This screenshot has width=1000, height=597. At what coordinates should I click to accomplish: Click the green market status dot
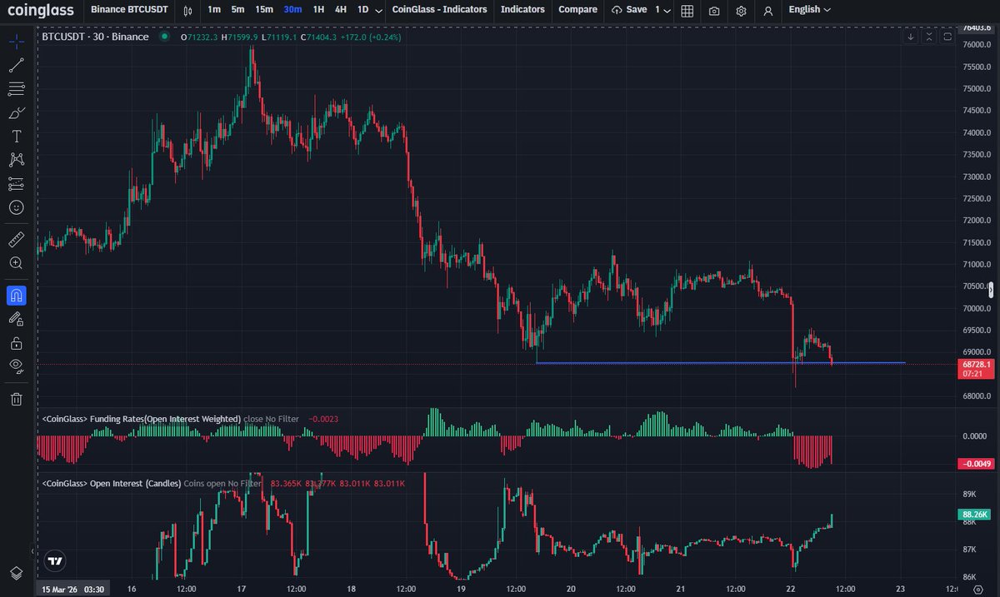[164, 37]
